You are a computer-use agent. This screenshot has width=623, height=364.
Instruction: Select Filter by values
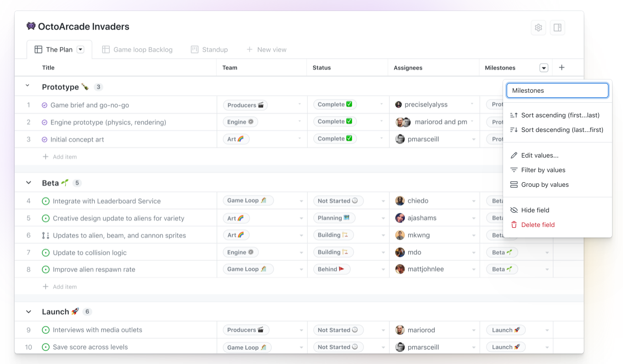tap(557, 170)
